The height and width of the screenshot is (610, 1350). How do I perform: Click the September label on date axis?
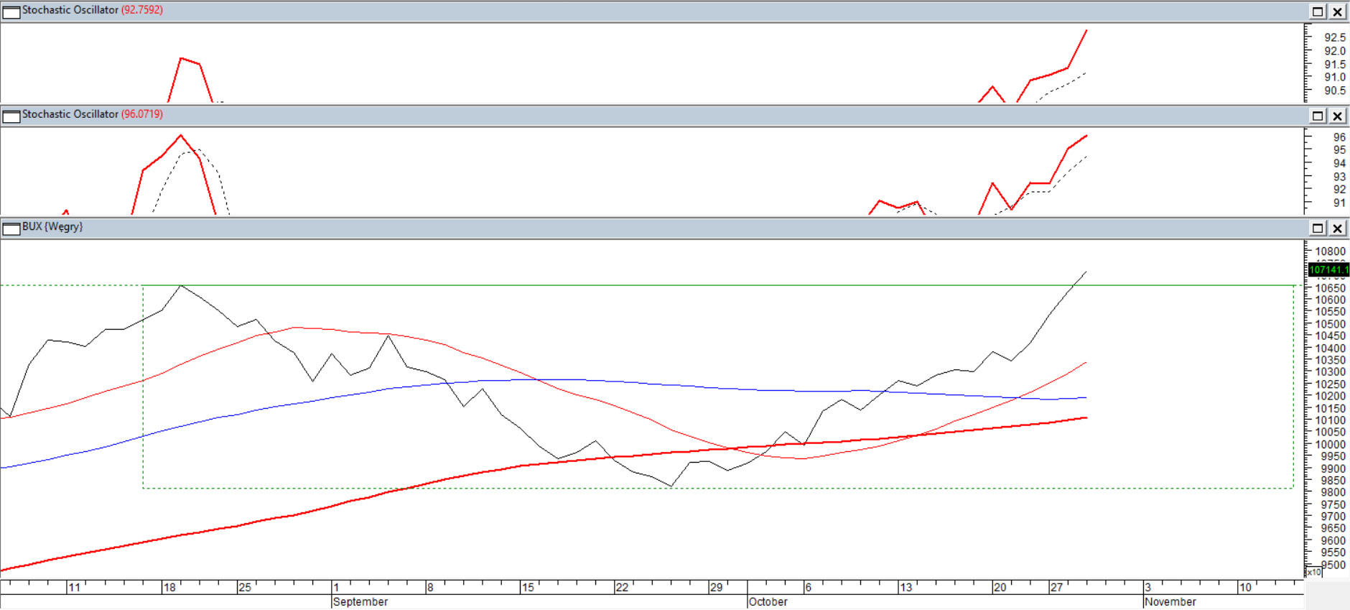point(360,602)
